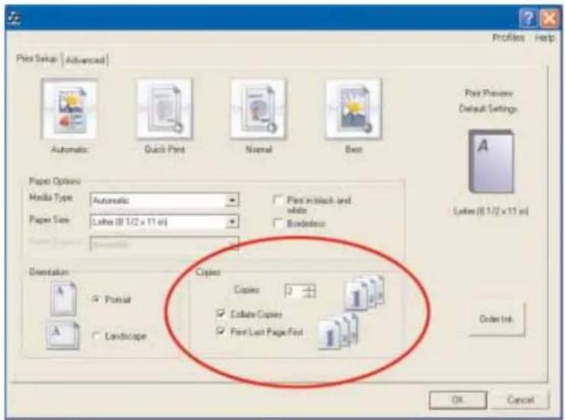The width and height of the screenshot is (565, 420).
Task: Switch to the Print Setup tab
Action: tap(37, 59)
